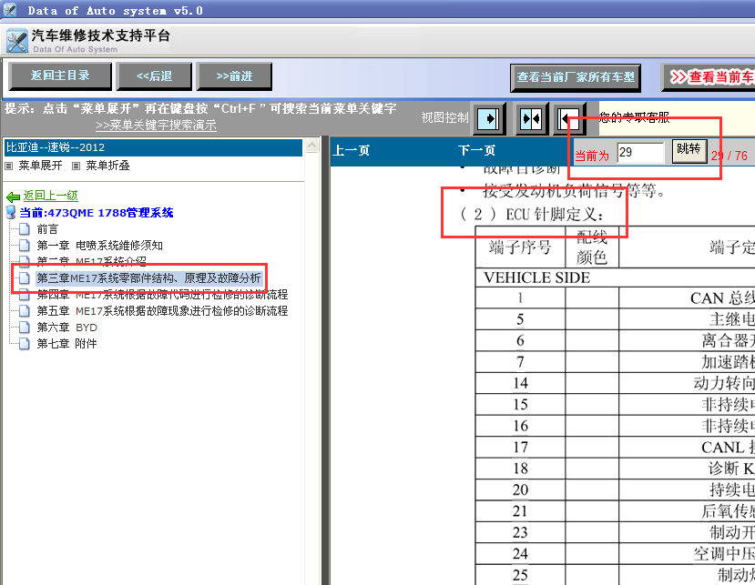
Task: Open 第七章 附件 chapter
Action: [x=66, y=344]
